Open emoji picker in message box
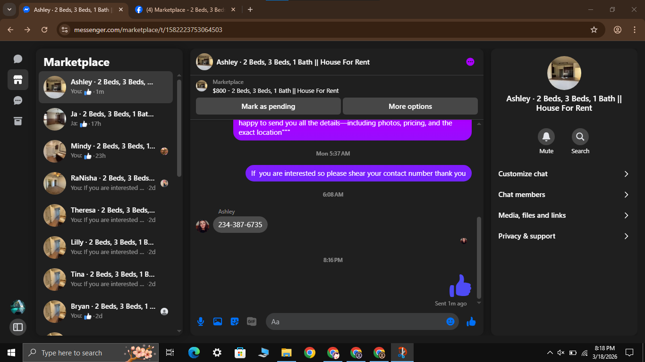 pos(450,321)
